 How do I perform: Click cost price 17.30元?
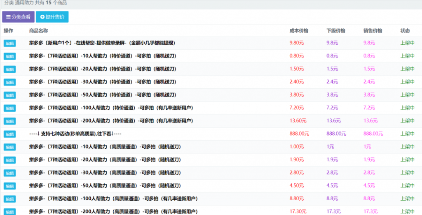pyautogui.click(x=298, y=212)
